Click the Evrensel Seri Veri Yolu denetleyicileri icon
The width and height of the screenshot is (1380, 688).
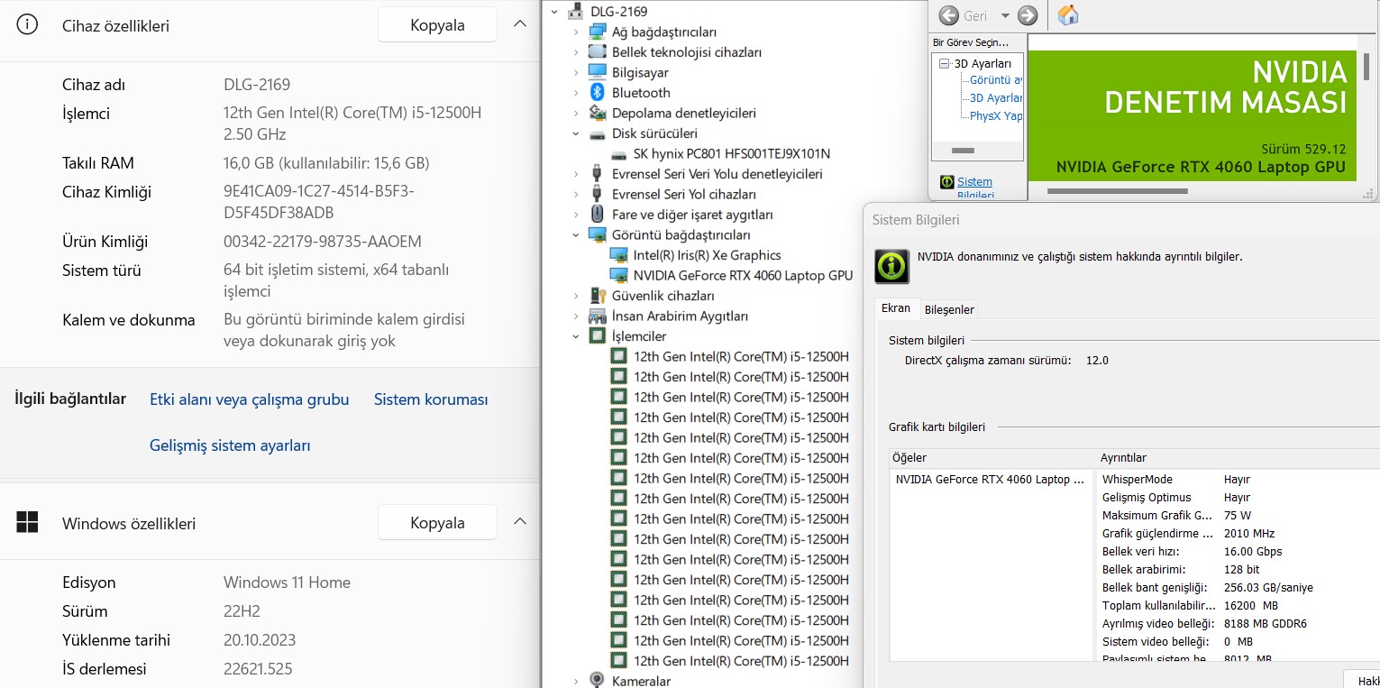[x=597, y=173]
